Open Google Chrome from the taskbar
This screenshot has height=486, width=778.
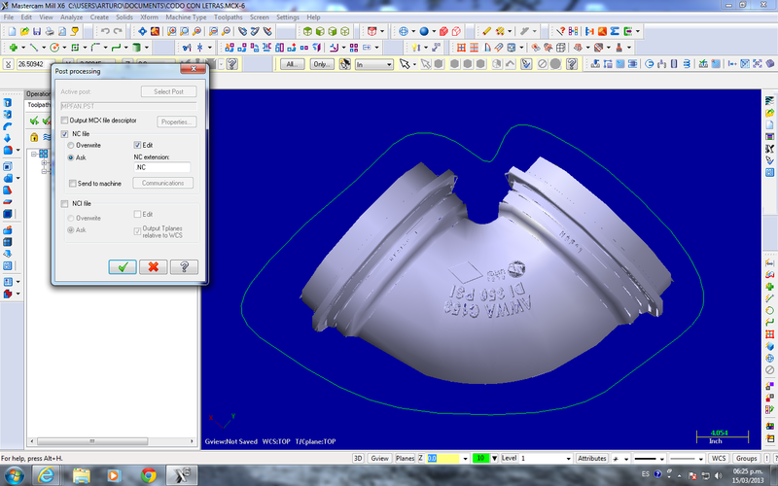[148, 474]
